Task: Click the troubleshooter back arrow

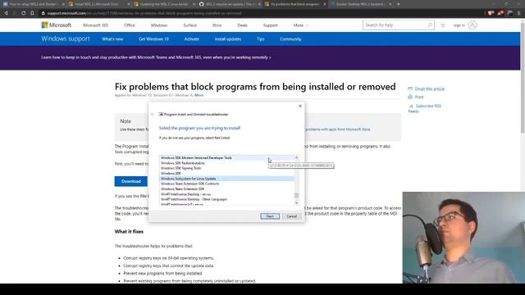Action: pos(153,115)
